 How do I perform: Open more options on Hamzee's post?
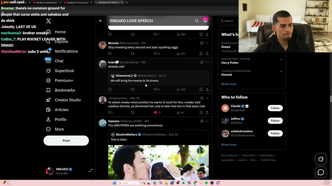click(207, 121)
